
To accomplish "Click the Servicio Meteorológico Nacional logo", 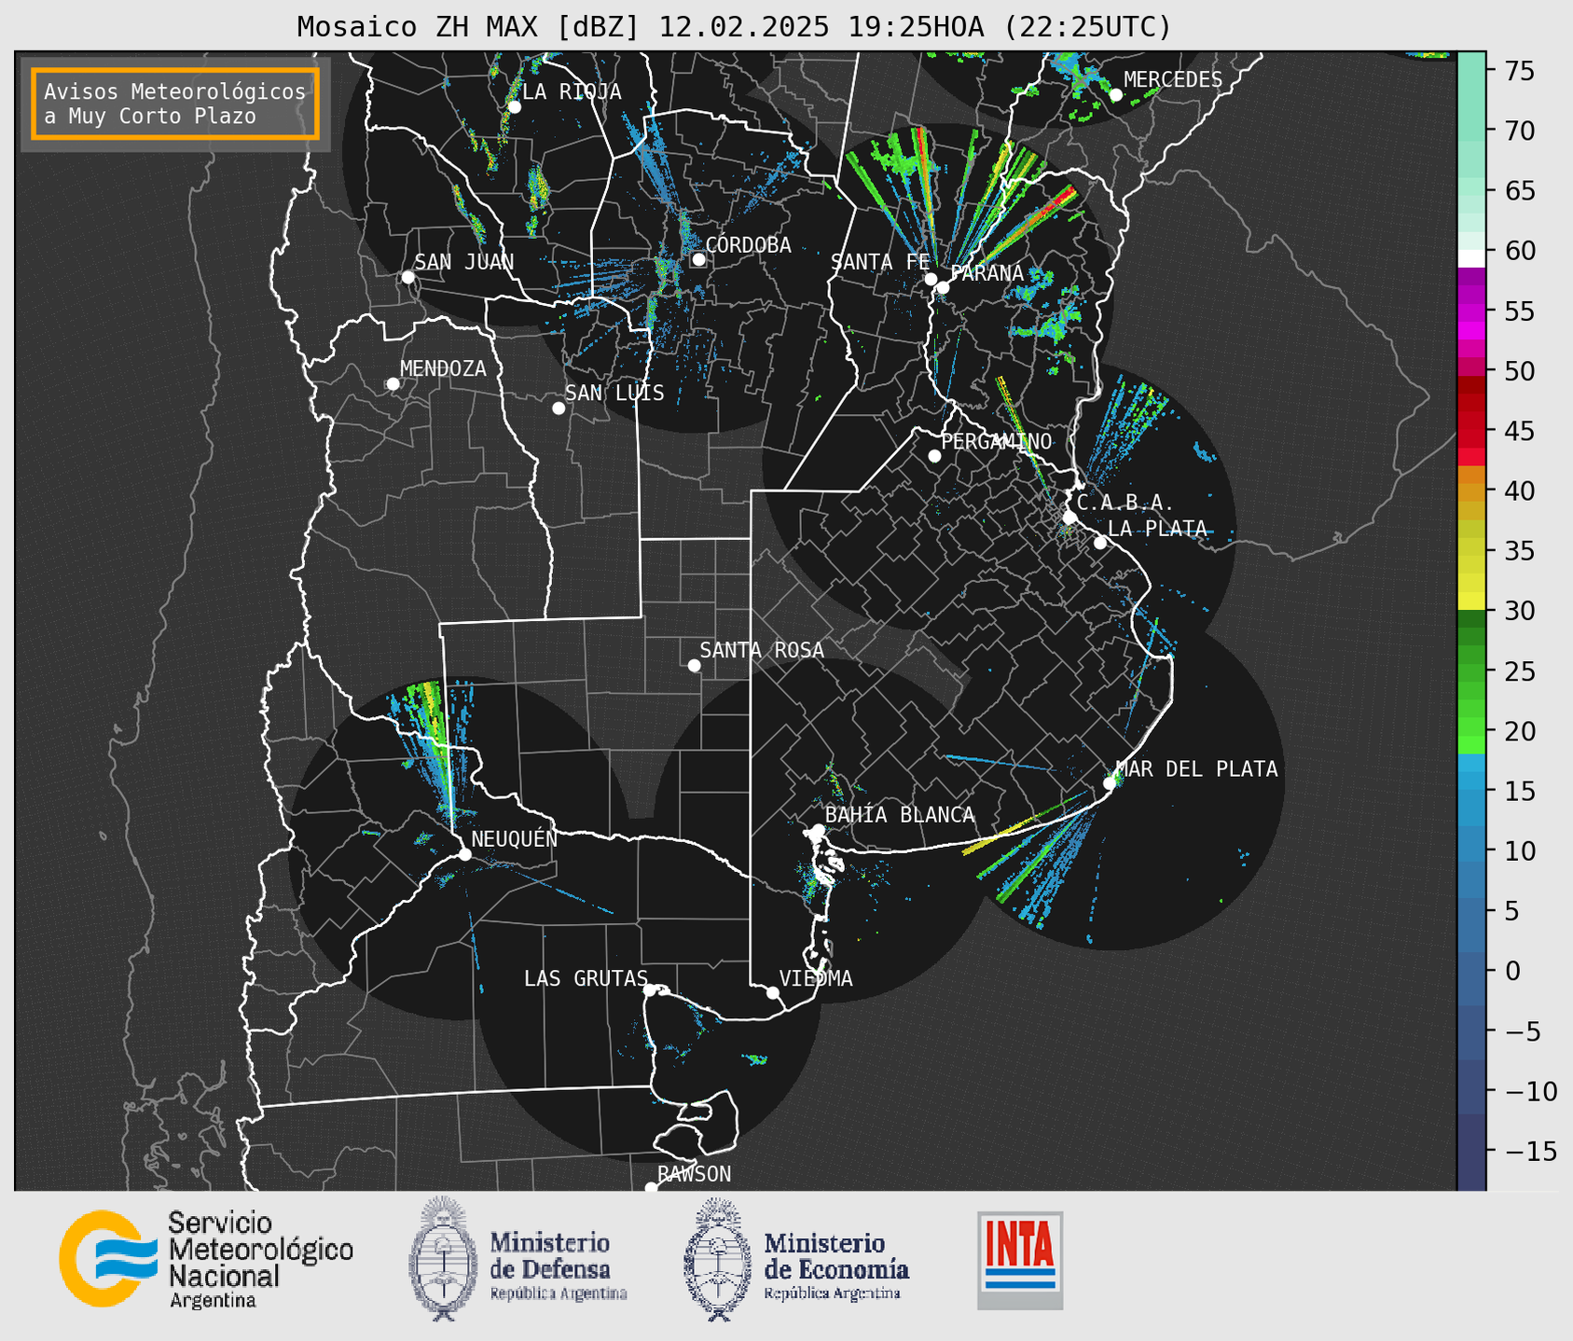I will 206,1259.
